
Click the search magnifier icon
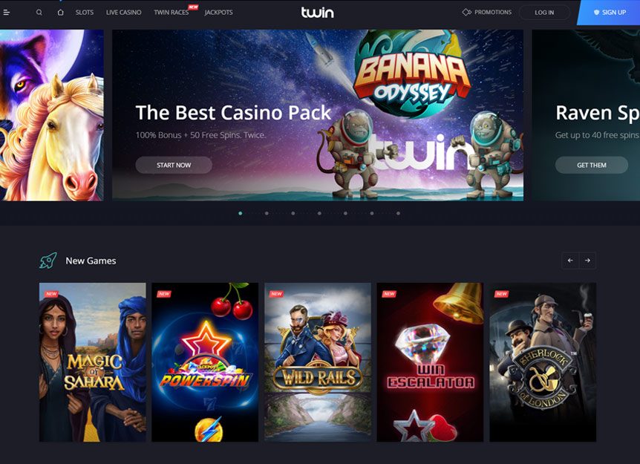pos(39,13)
